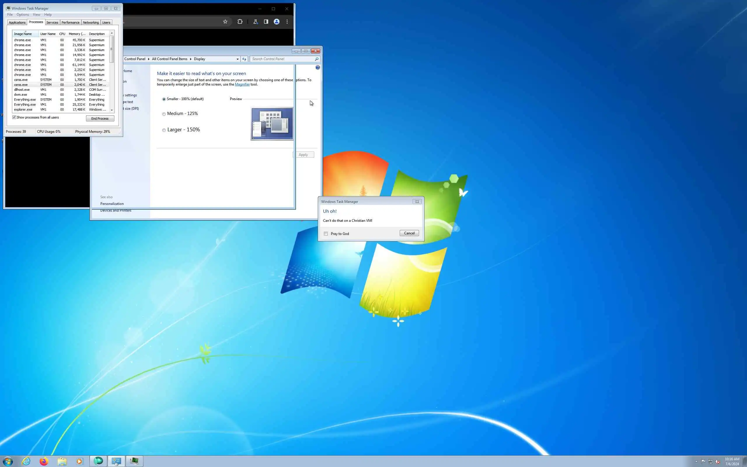
Task: Open Firefox from the taskbar
Action: 44,461
